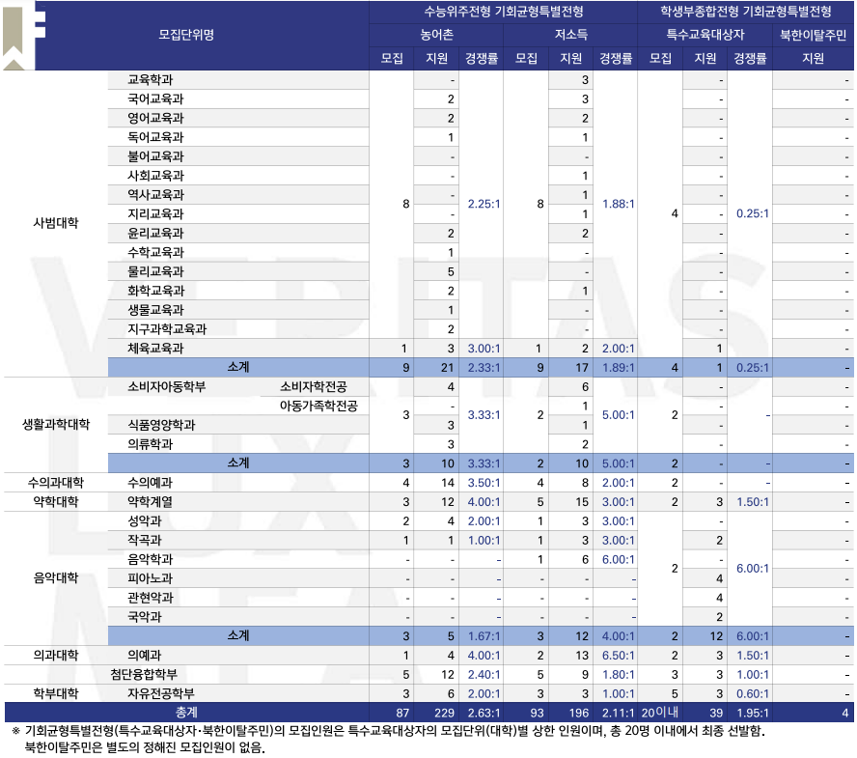Screen dimensions: 857x758
Task: Click the 의과대학 college label
Action: (56, 655)
